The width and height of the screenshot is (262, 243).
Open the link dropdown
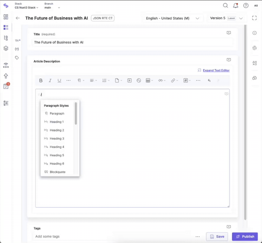coord(175,80)
